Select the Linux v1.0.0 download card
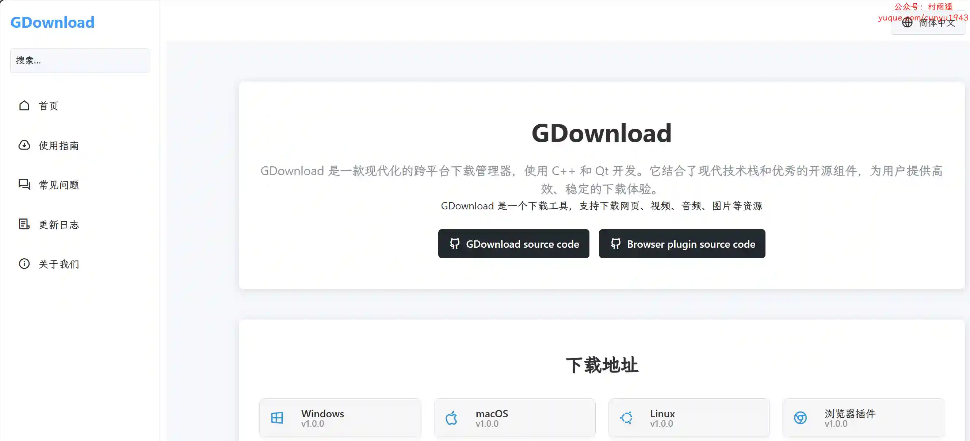Viewport: 970px width, 441px height. coord(689,418)
